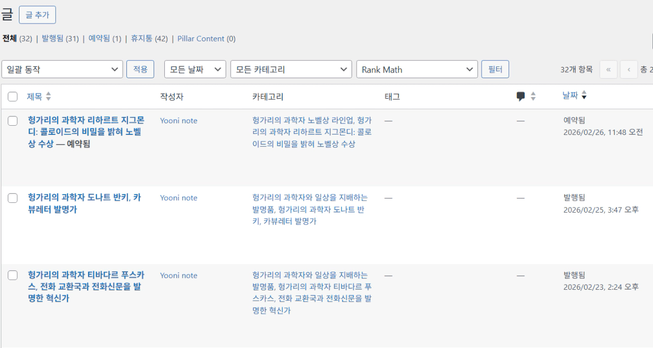
Task: Go to previous page pagination arrow
Action: 628,69
